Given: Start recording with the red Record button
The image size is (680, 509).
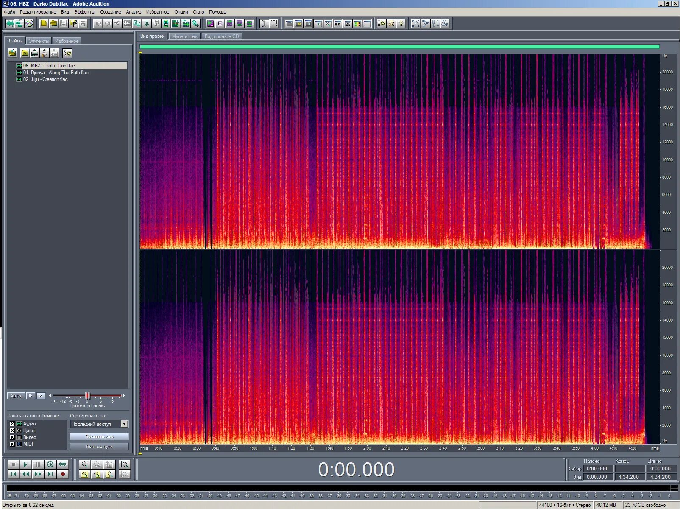Looking at the screenshot, I should pyautogui.click(x=62, y=474).
